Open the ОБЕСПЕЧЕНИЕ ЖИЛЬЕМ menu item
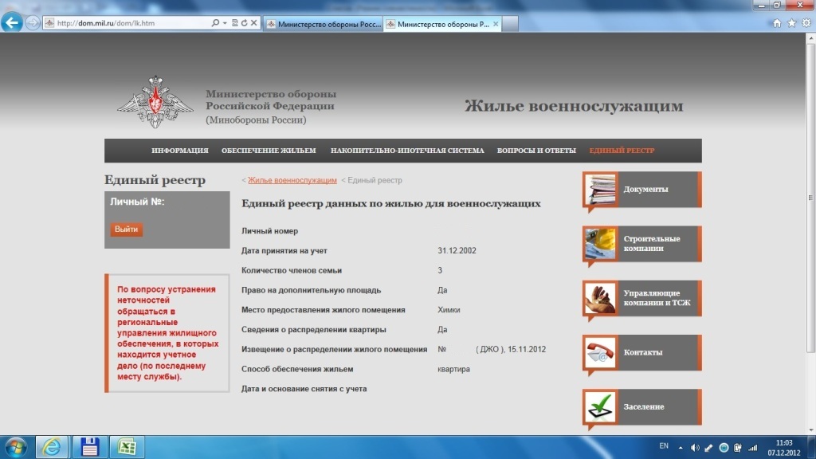This screenshot has width=816, height=459. tap(269, 151)
